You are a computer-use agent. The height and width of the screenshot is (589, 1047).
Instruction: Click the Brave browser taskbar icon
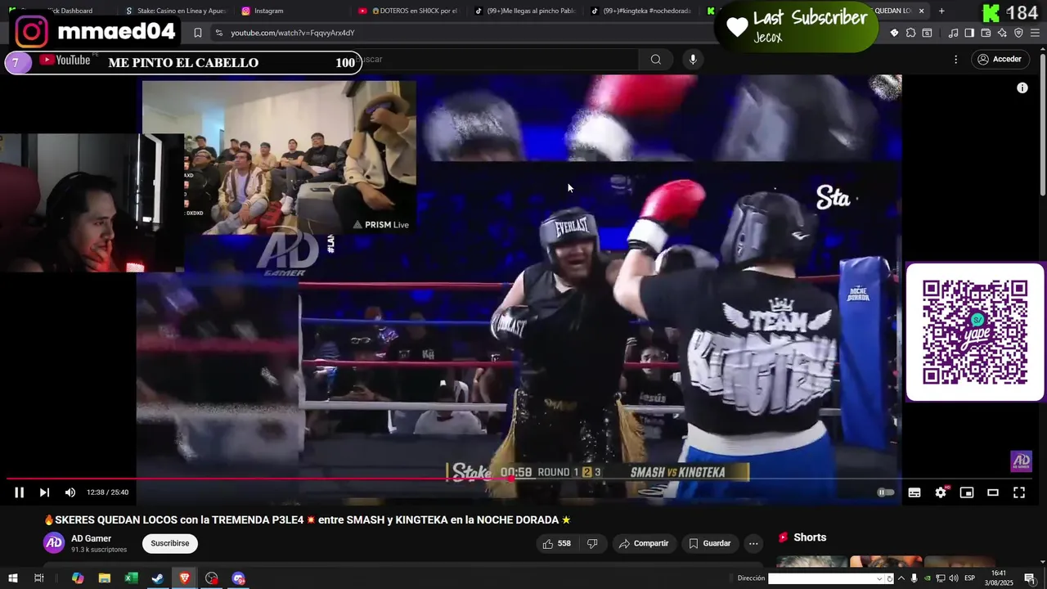[185, 578]
